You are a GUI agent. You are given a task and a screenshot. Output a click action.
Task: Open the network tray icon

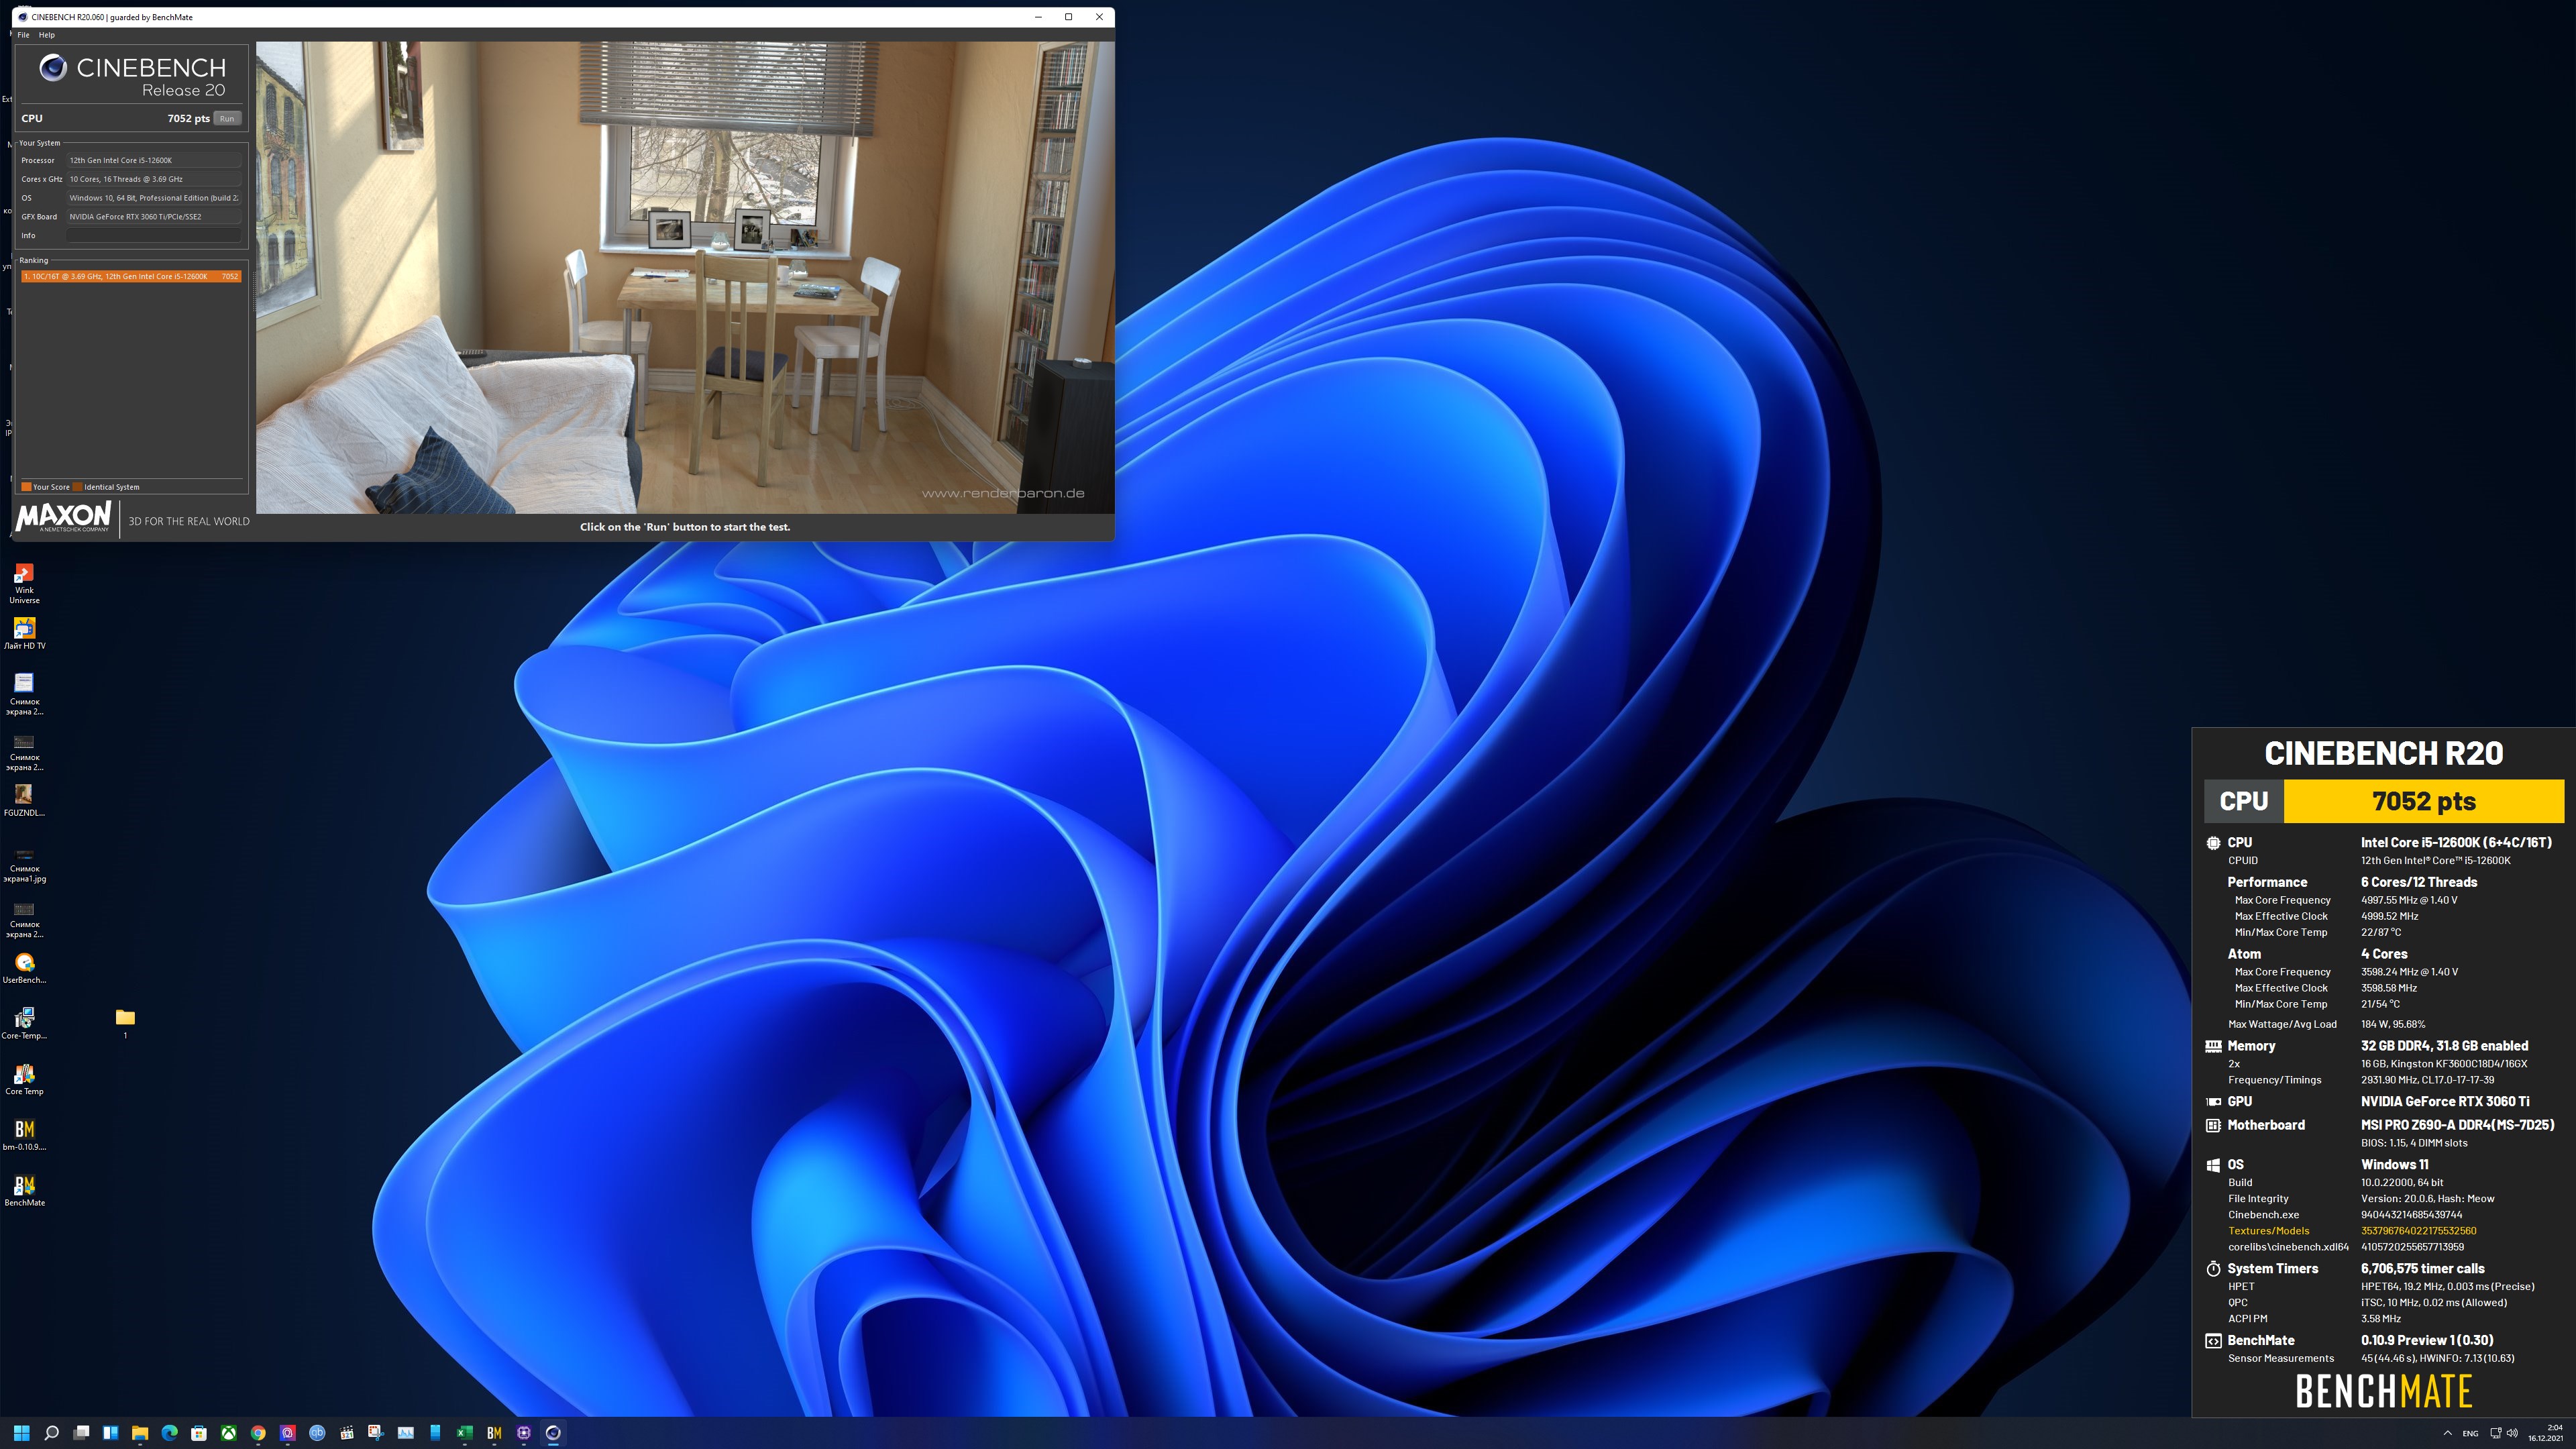coord(2496,1433)
